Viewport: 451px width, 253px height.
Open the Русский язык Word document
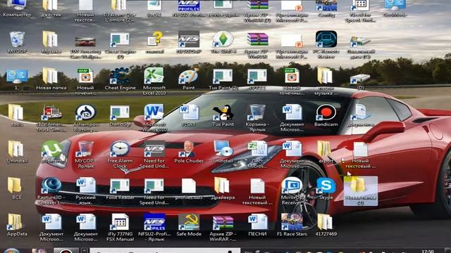(85, 190)
